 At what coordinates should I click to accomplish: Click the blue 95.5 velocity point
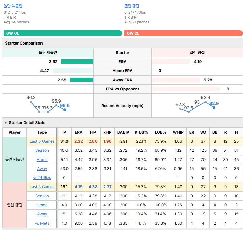[x=65, y=110]
